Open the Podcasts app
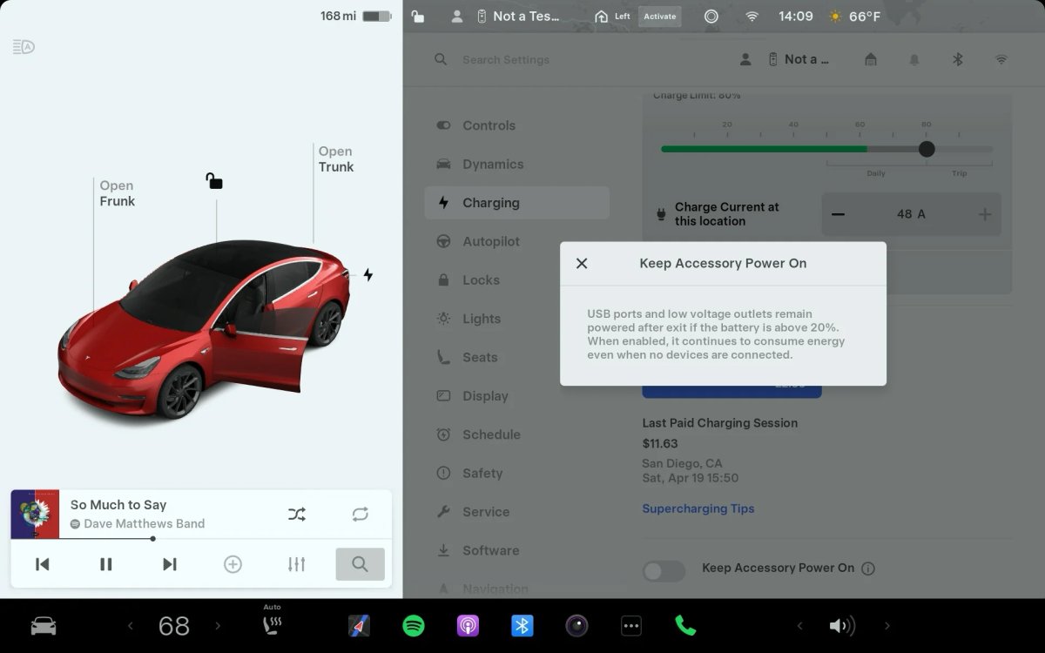1045x653 pixels. point(468,626)
